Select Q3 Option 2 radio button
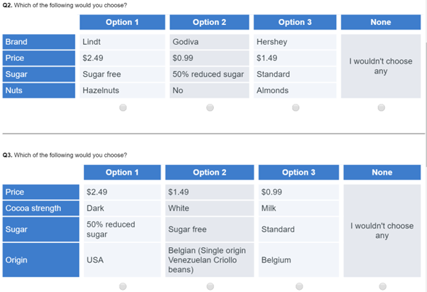 pos(210,286)
